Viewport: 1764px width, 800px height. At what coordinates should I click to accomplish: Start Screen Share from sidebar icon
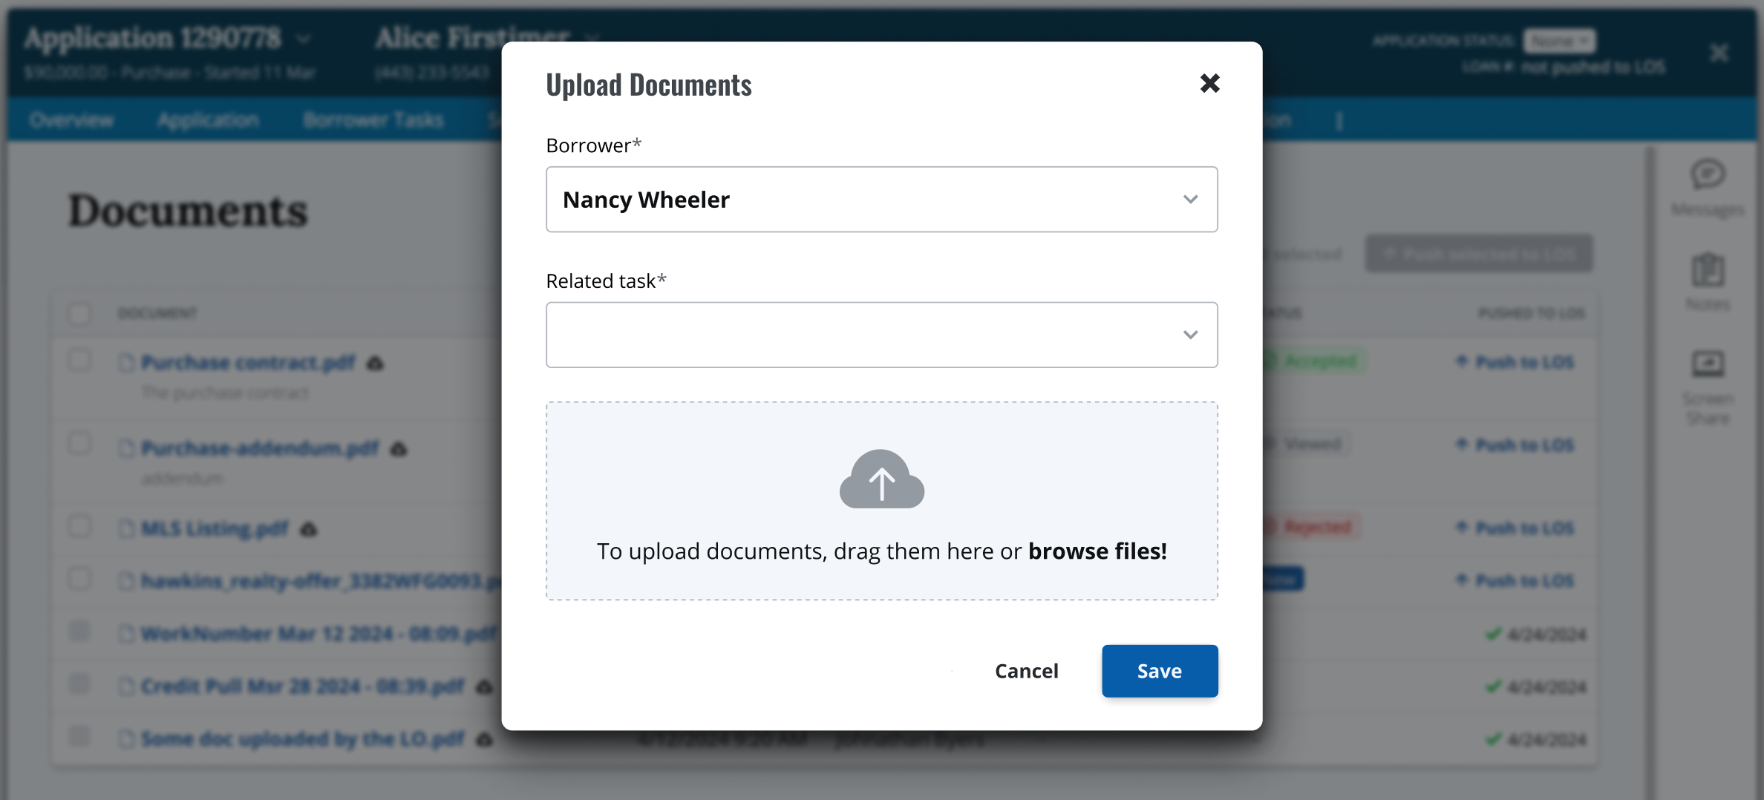[x=1708, y=365]
